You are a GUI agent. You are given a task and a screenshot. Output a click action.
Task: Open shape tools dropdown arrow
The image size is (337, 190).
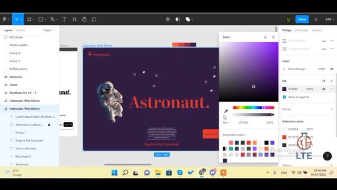(x=45, y=20)
